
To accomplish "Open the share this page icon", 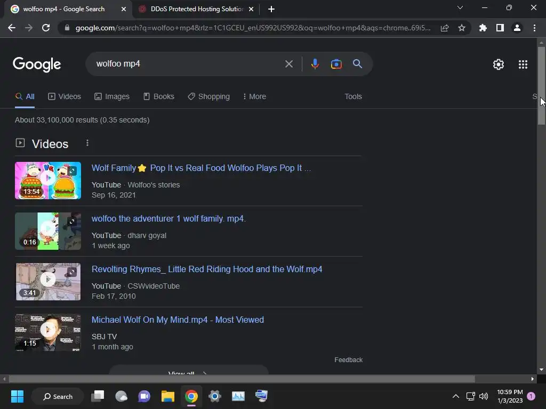I will 445,28.
